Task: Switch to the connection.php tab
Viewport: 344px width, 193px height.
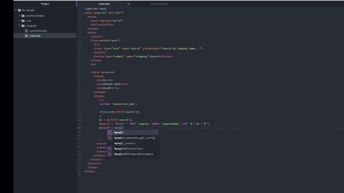Action: [159, 4]
